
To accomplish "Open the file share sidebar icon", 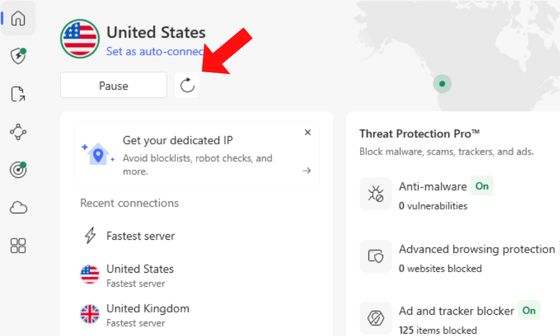I will [18, 94].
